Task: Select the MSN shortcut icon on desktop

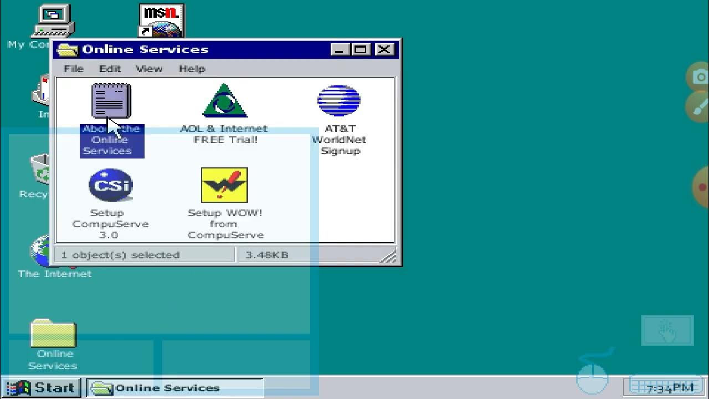Action: (x=161, y=21)
